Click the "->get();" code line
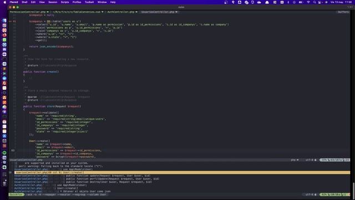Viewport: 355px width, 200px height. (x=41, y=40)
